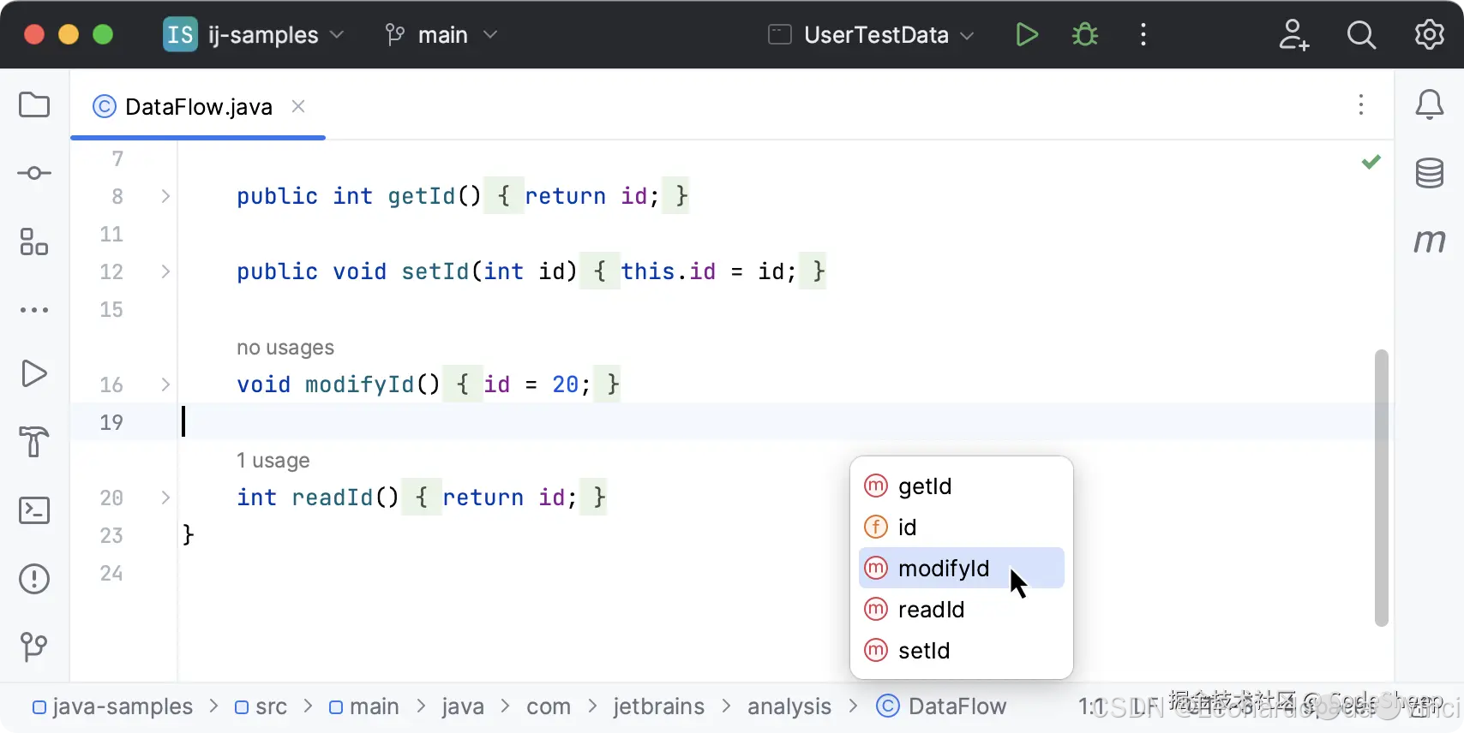Image resolution: width=1464 pixels, height=733 pixels.
Task: Click jetbrains in the breadcrumb bar
Action: coord(658,706)
